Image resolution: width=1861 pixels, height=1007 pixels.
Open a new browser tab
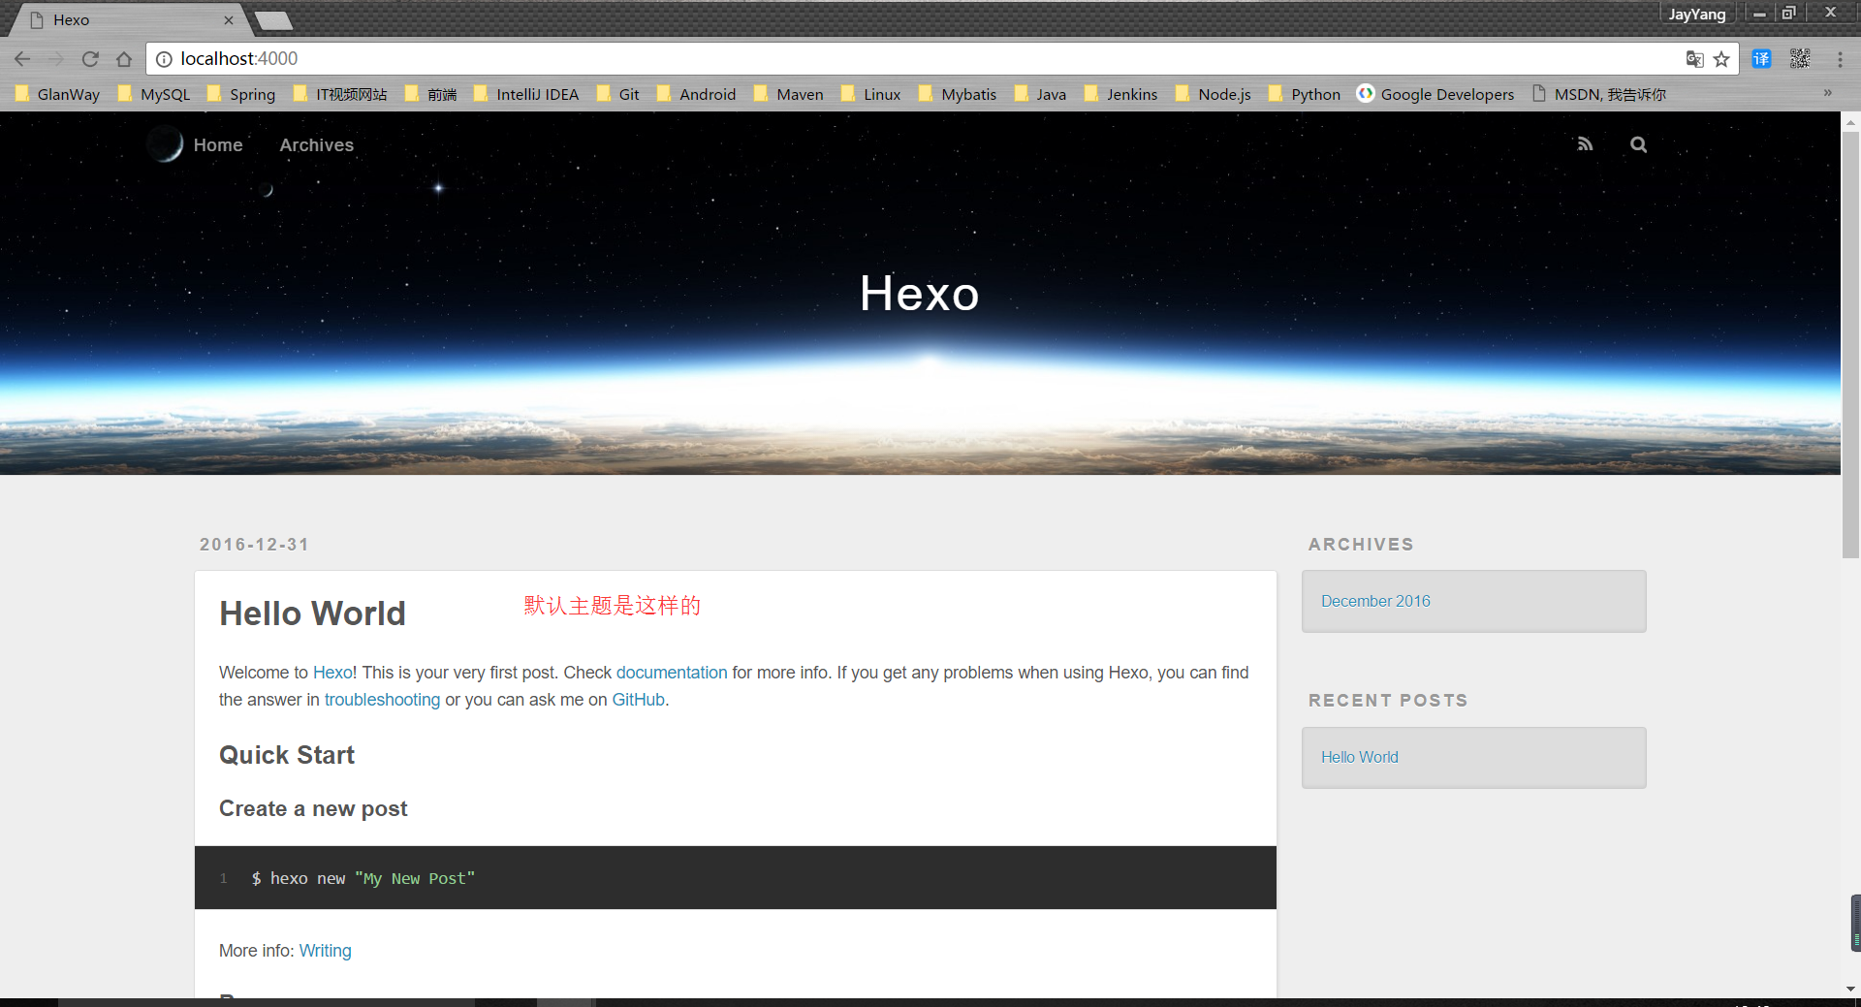[273, 20]
